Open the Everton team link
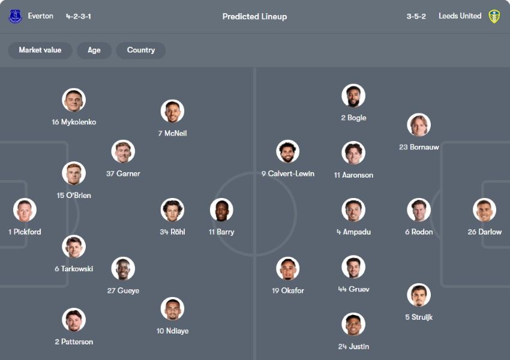This screenshot has width=510, height=360. [x=40, y=16]
